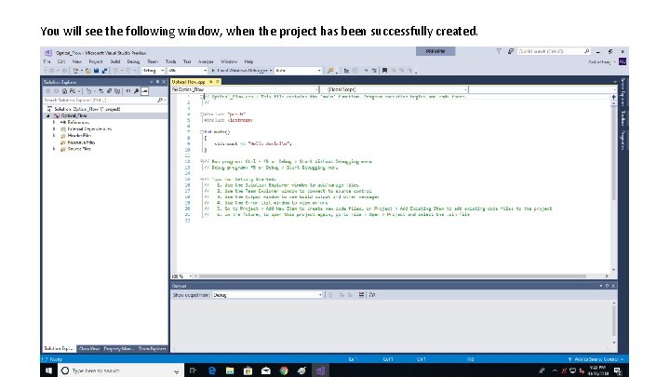Open the Build menu
The height and width of the screenshot is (377, 670).
tap(115, 61)
